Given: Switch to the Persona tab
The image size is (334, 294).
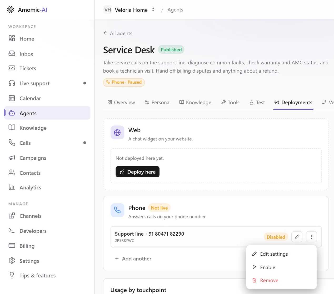Looking at the screenshot, I should 157,102.
